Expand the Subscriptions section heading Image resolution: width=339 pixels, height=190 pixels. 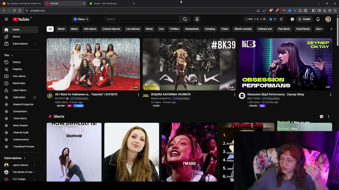point(15,158)
